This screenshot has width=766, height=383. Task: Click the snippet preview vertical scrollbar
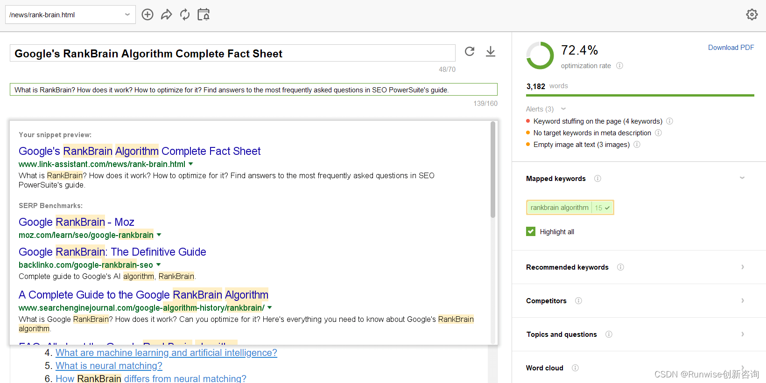[x=493, y=170]
